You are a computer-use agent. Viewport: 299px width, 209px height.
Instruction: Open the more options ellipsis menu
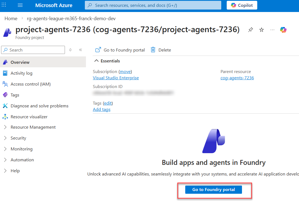tap(272, 30)
